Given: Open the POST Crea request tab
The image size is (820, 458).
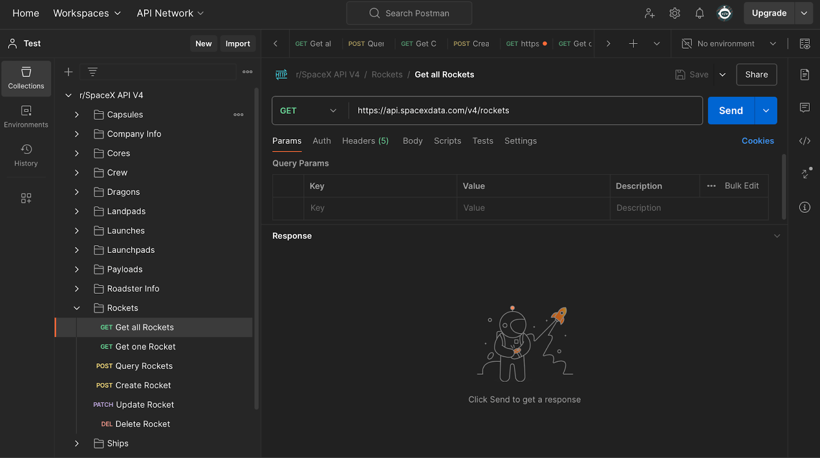Looking at the screenshot, I should tap(471, 43).
